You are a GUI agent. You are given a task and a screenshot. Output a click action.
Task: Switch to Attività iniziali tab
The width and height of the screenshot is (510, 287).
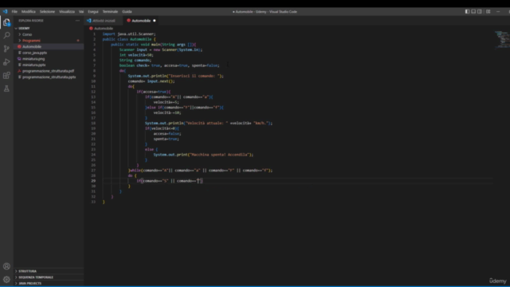click(x=104, y=21)
